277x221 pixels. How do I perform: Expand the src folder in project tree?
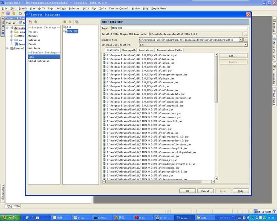[x=12, y=40]
